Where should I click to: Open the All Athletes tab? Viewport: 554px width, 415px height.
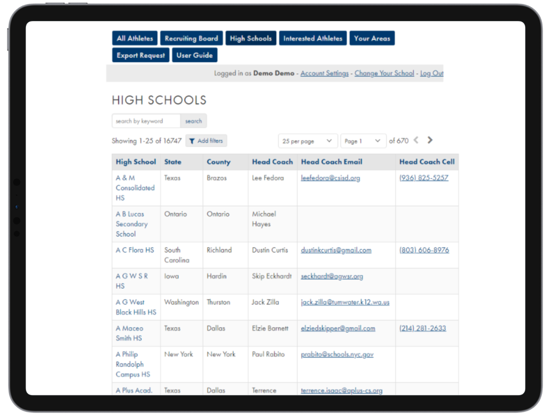click(x=135, y=38)
